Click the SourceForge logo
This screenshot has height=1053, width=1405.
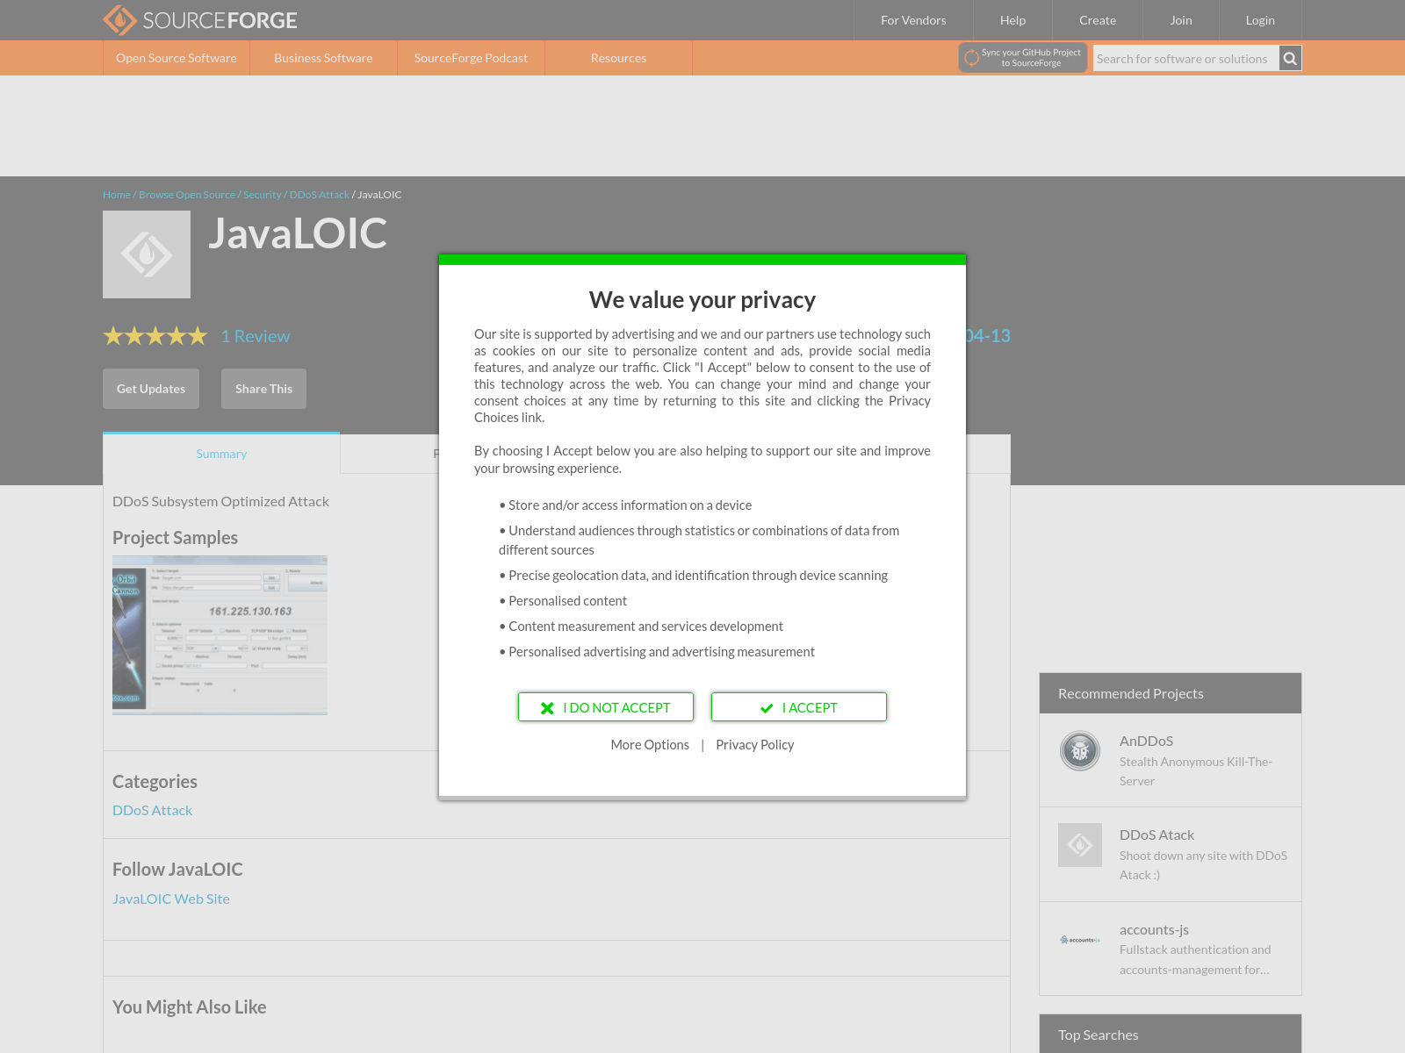pyautogui.click(x=200, y=20)
